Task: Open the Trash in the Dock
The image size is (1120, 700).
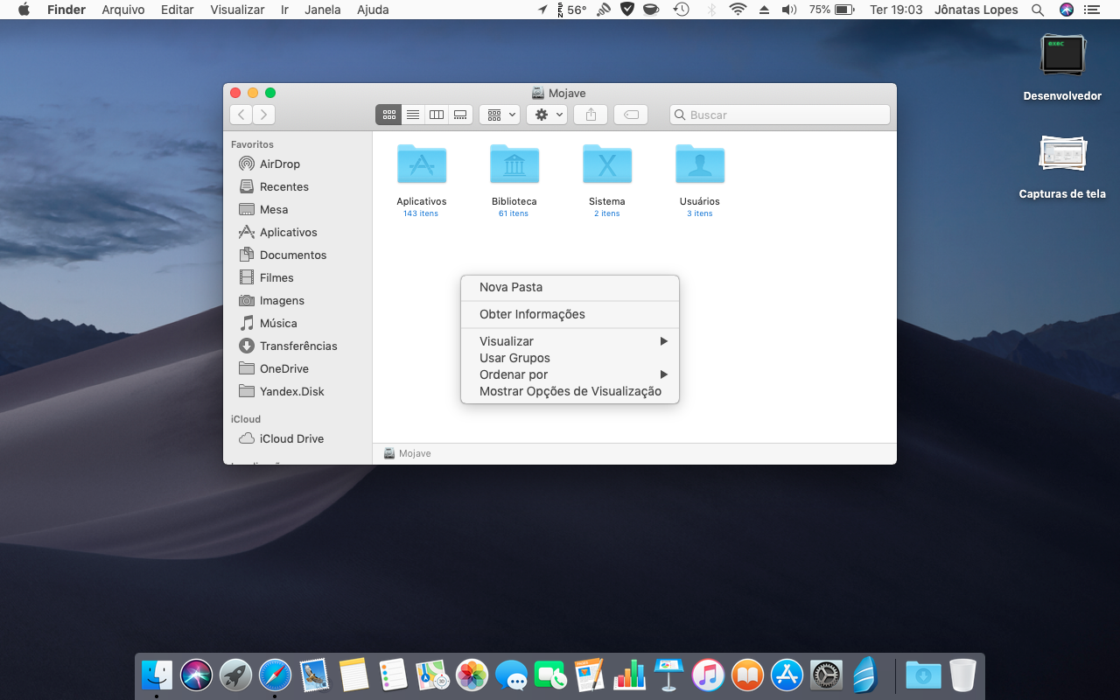Action: pyautogui.click(x=962, y=675)
